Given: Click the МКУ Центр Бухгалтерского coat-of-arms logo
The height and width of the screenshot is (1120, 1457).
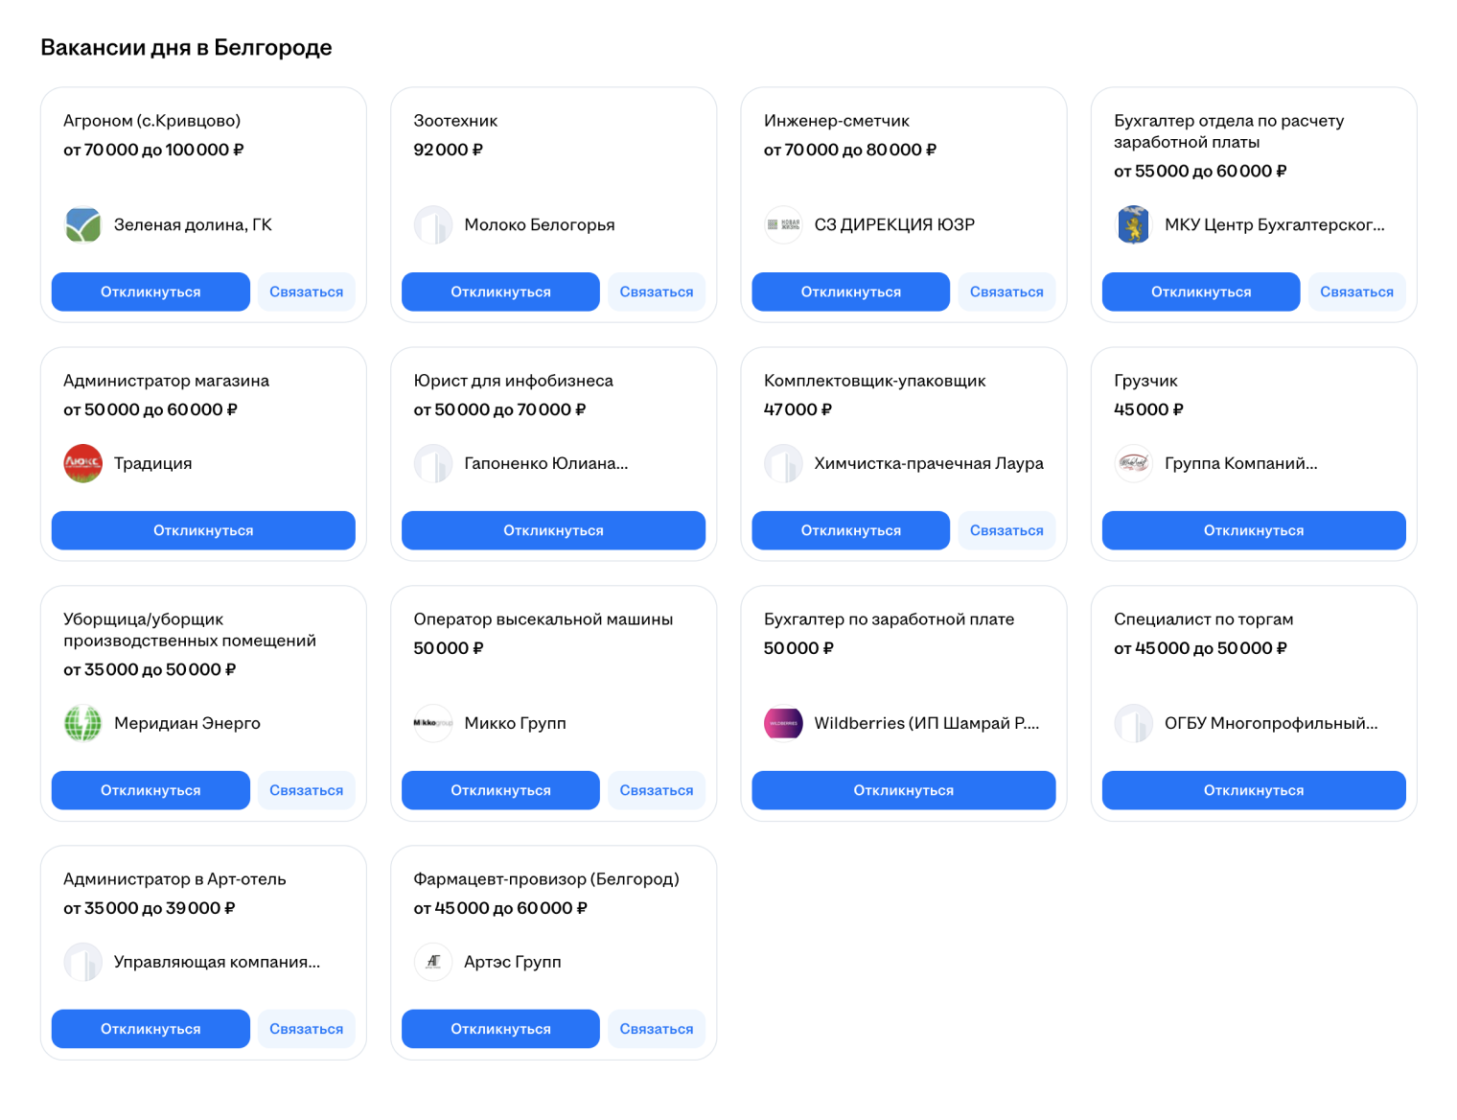Looking at the screenshot, I should 1133,225.
